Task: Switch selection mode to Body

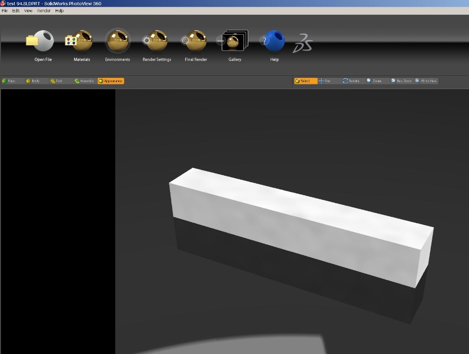Action: (33, 81)
